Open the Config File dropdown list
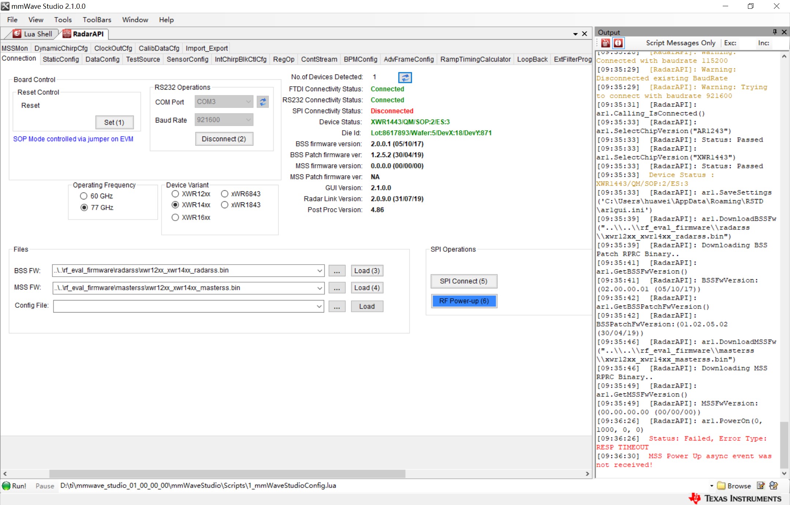This screenshot has height=505, width=790. [x=319, y=306]
